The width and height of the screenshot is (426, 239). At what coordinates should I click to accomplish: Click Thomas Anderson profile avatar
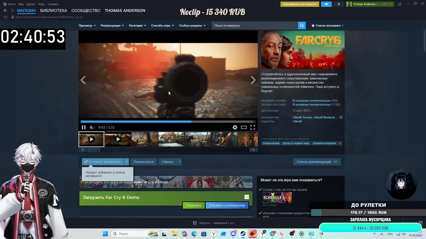[x=349, y=4]
